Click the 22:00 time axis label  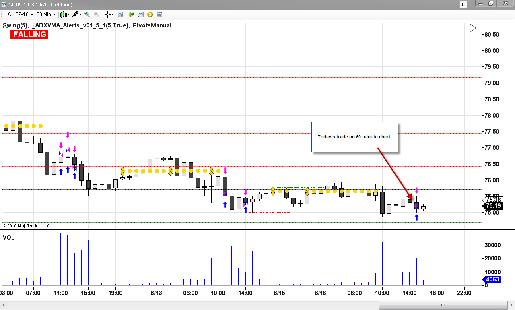[464, 293]
